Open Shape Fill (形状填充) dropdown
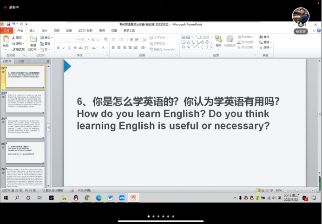This screenshot has width=322, height=224. click(x=246, y=37)
